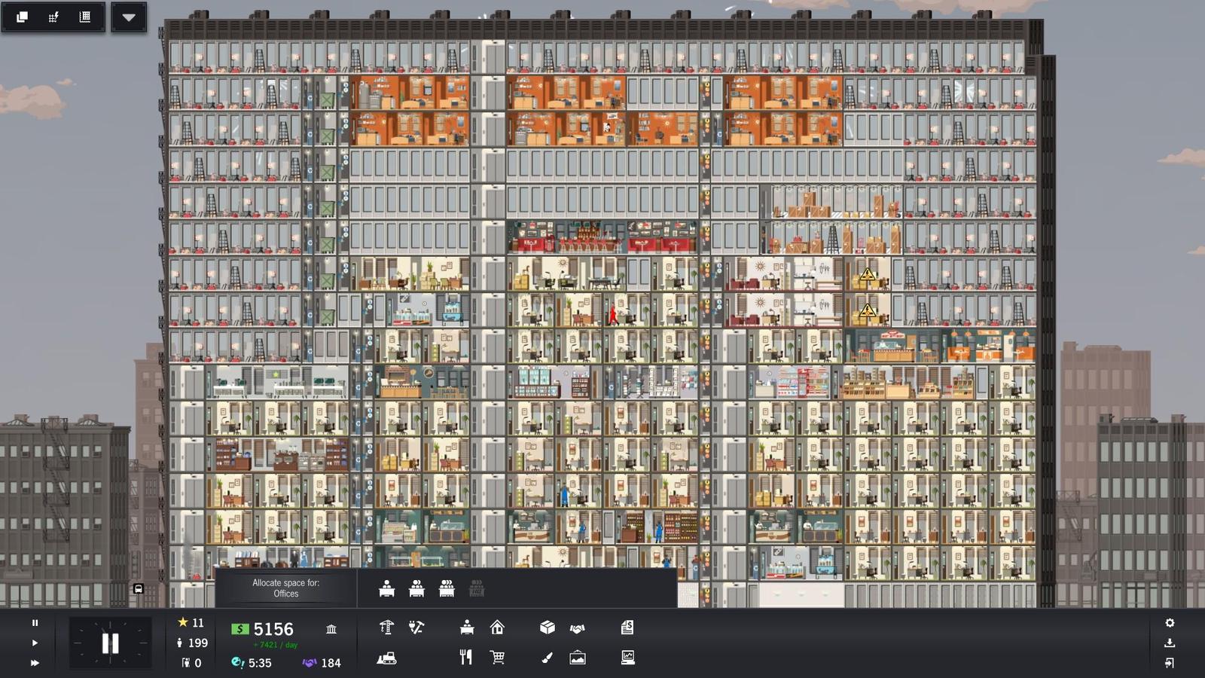View population count showing 199
The height and width of the screenshot is (678, 1205).
click(x=191, y=643)
